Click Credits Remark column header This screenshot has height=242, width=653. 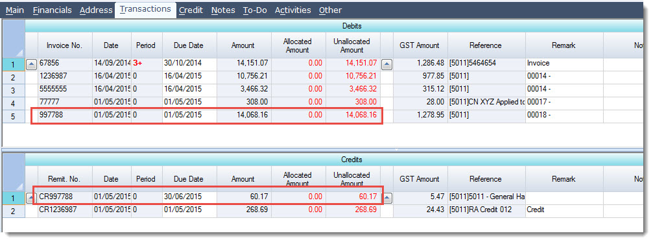point(564,178)
